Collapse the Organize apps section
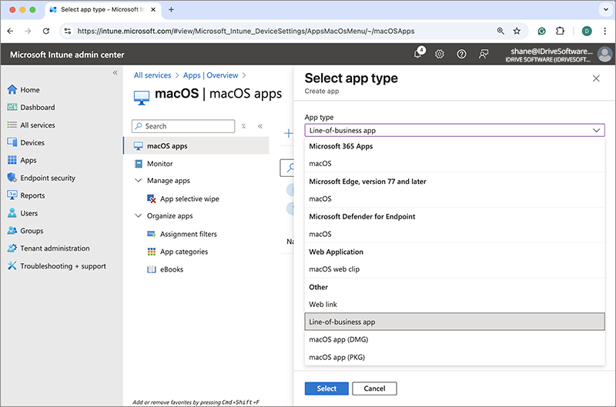Viewport: 616px width, 407px height. tap(138, 216)
